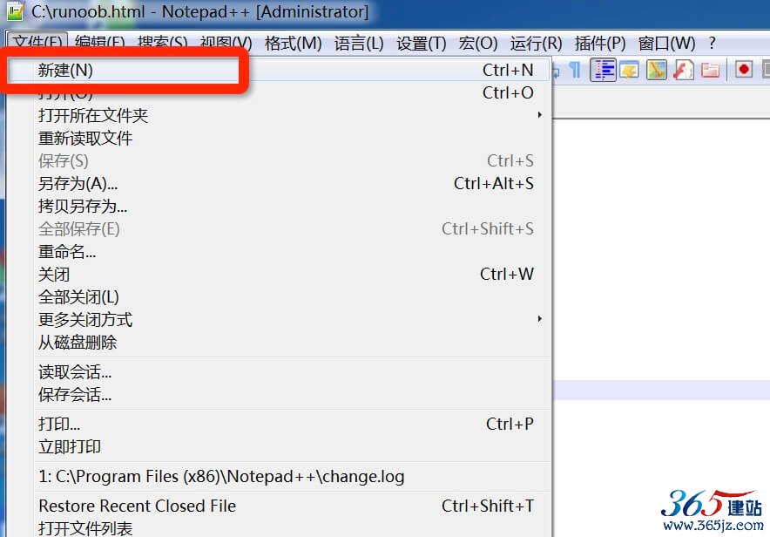Select 打印... with Ctrl+P shortcut
The height and width of the screenshot is (537, 770).
tap(279, 424)
